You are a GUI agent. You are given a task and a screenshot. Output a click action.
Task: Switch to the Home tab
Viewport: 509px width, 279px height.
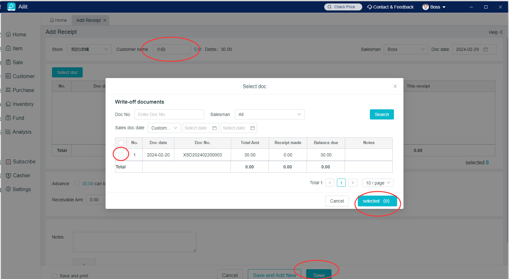coord(58,20)
